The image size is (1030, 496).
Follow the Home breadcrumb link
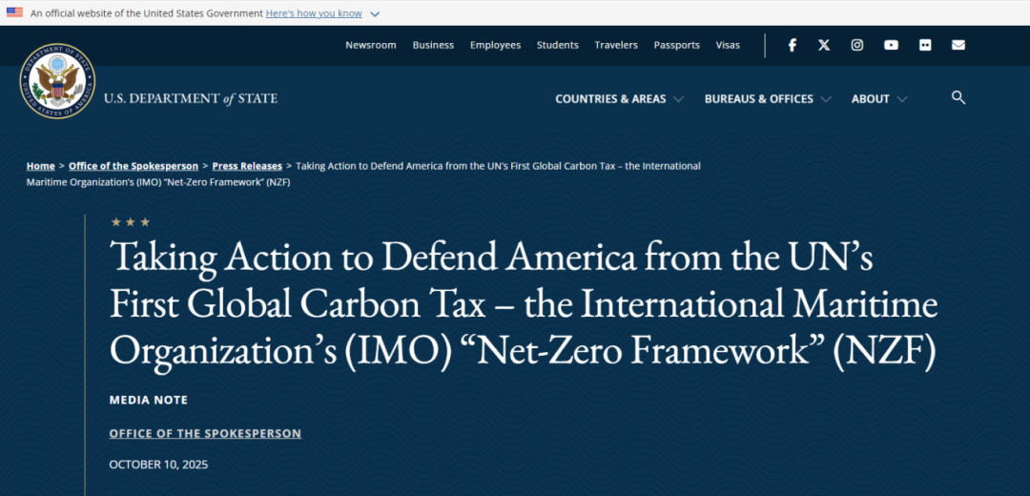40,166
